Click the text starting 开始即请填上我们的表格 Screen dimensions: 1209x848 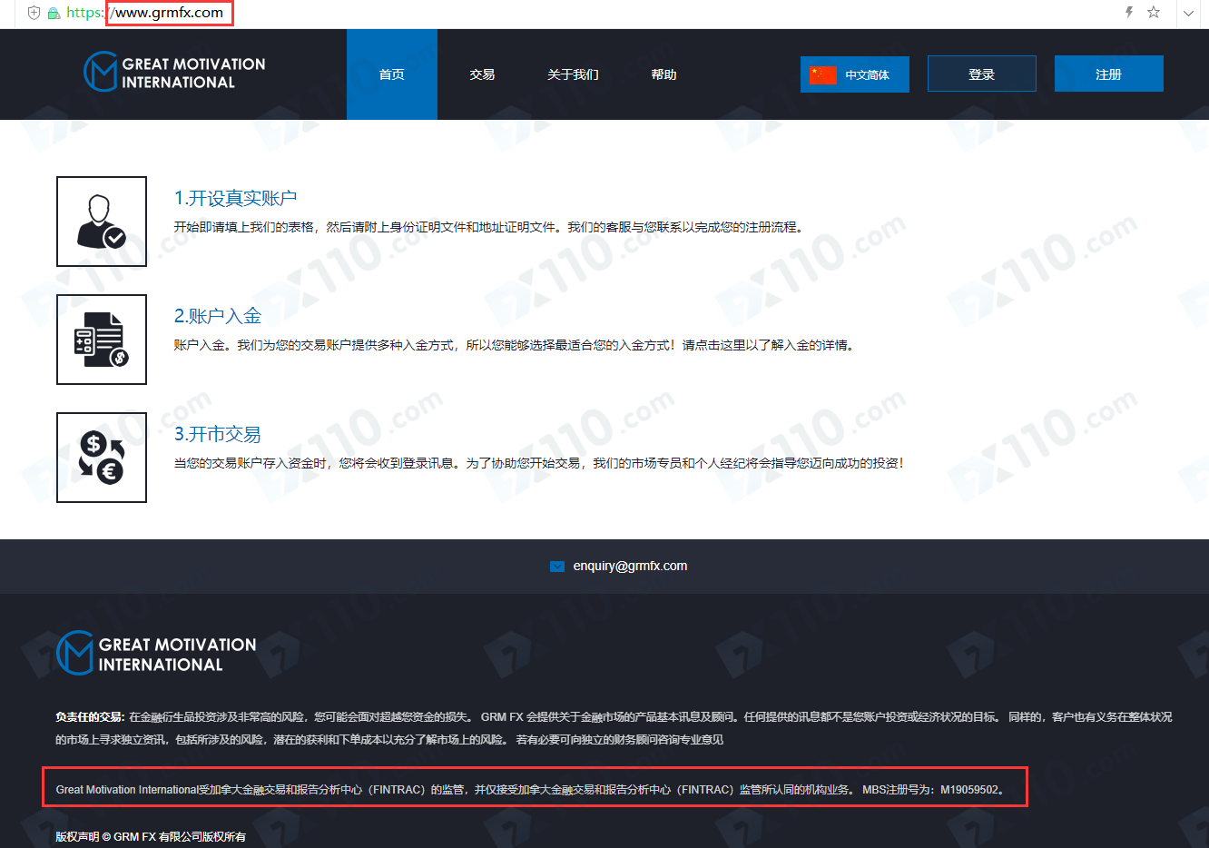point(489,227)
